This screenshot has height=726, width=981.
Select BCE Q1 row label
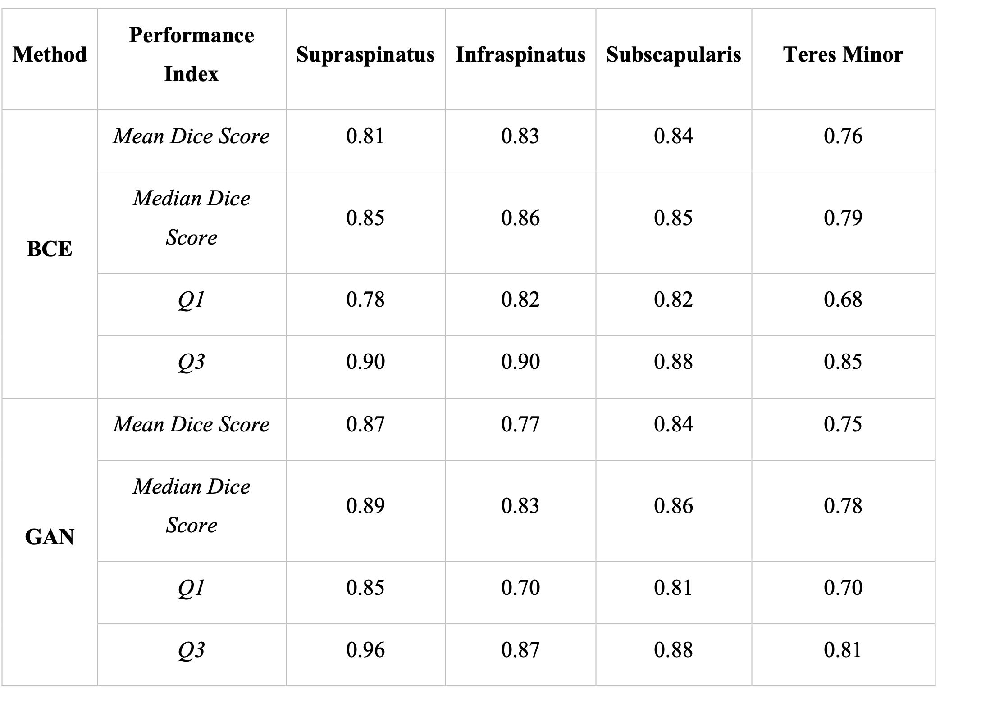pyautogui.click(x=192, y=299)
